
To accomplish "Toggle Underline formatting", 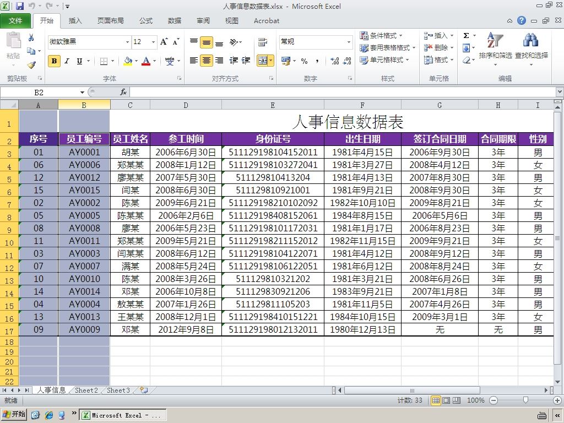I will [79, 61].
